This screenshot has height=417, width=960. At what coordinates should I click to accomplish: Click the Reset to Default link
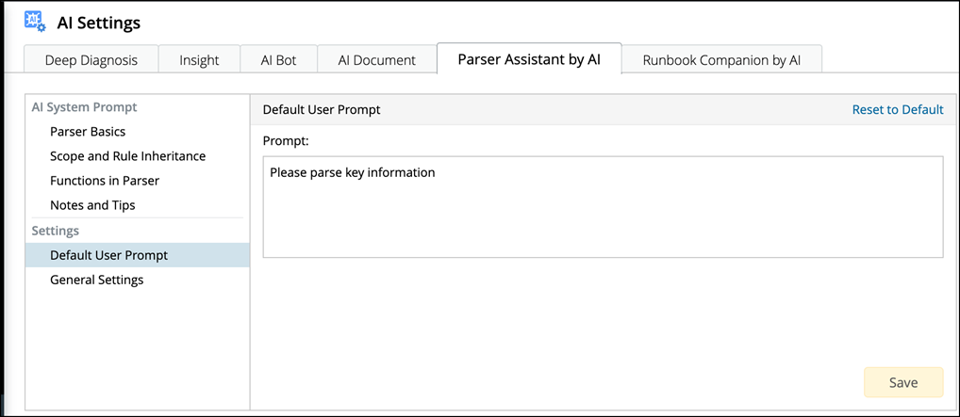pos(897,109)
